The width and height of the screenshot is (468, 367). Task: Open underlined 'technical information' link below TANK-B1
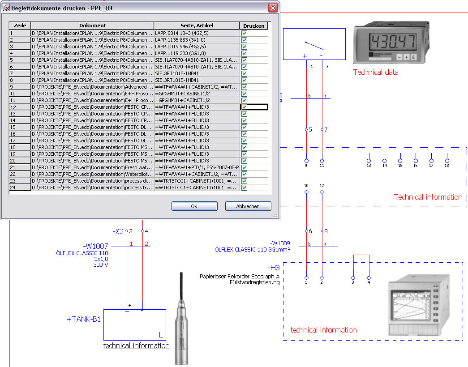pos(136,346)
